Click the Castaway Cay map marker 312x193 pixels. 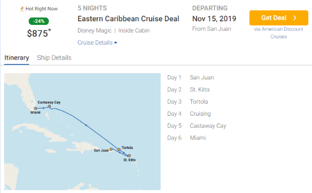coord(49,107)
